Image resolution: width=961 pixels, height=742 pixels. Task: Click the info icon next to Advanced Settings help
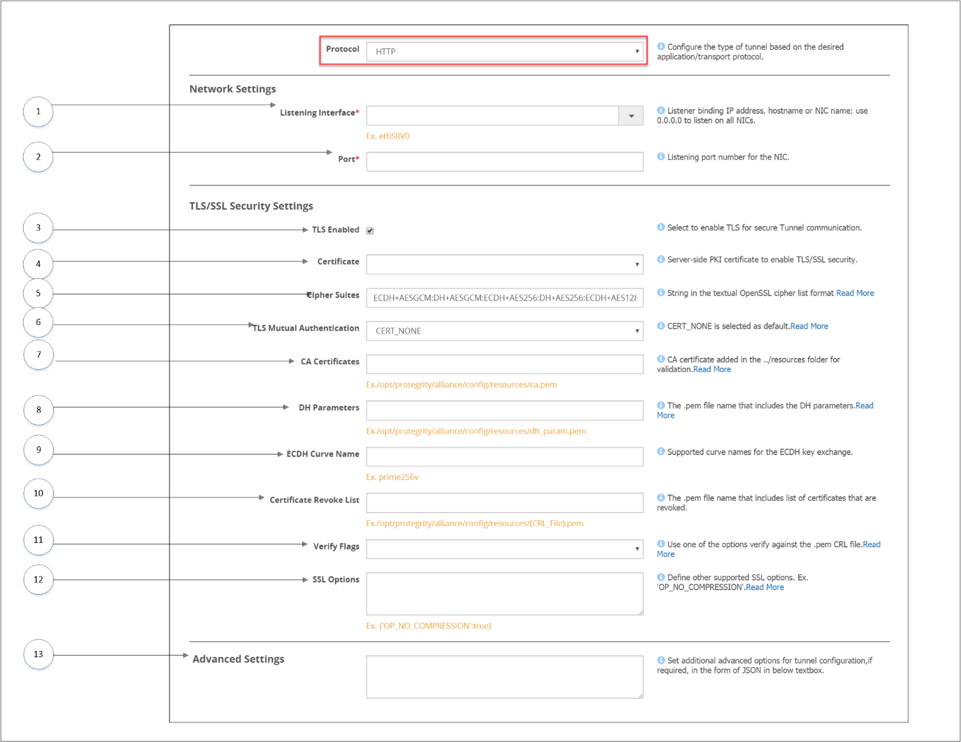point(660,659)
